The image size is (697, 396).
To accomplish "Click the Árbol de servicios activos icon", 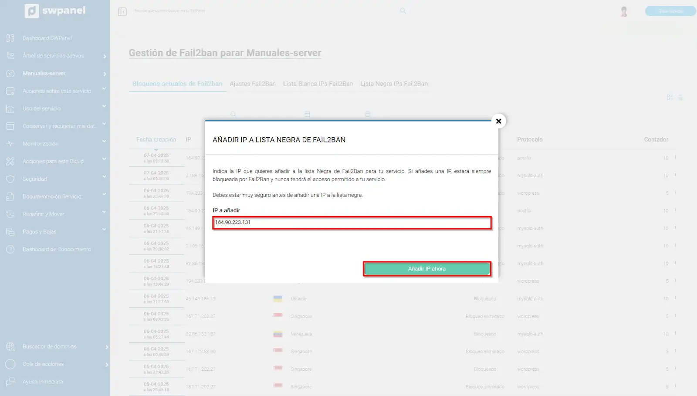I will (10, 56).
